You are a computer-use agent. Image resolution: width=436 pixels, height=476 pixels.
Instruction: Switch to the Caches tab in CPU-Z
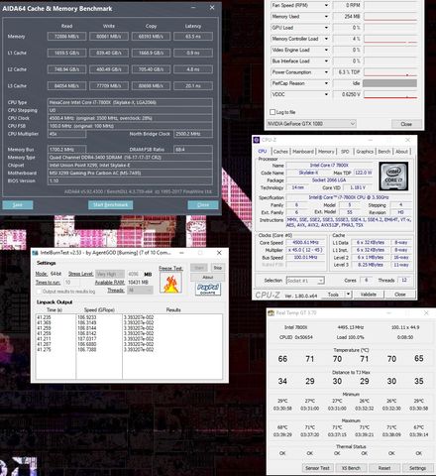(280, 152)
